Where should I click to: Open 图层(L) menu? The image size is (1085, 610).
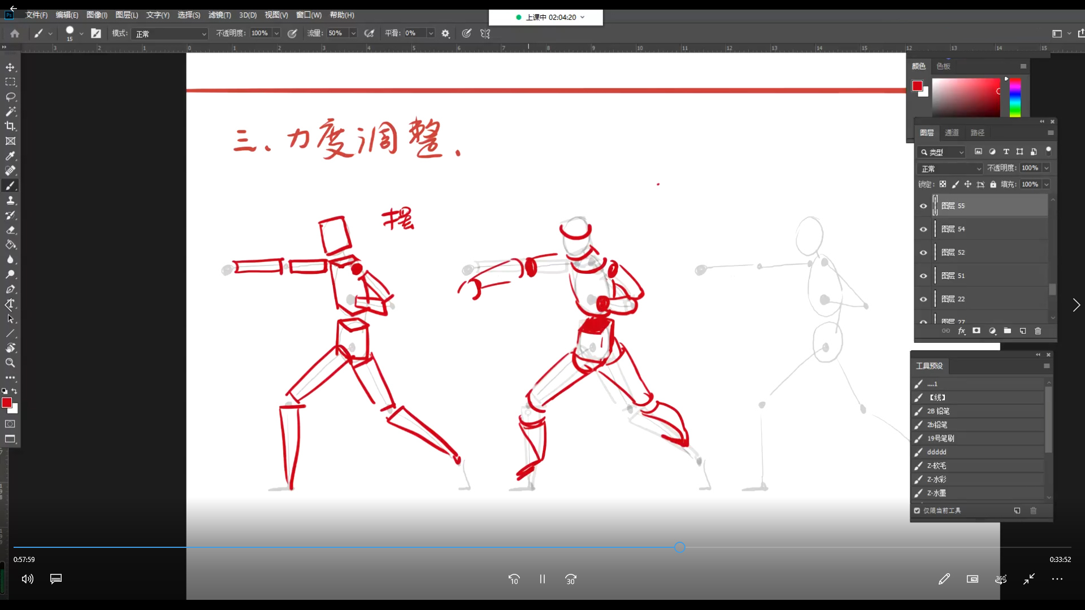click(127, 15)
